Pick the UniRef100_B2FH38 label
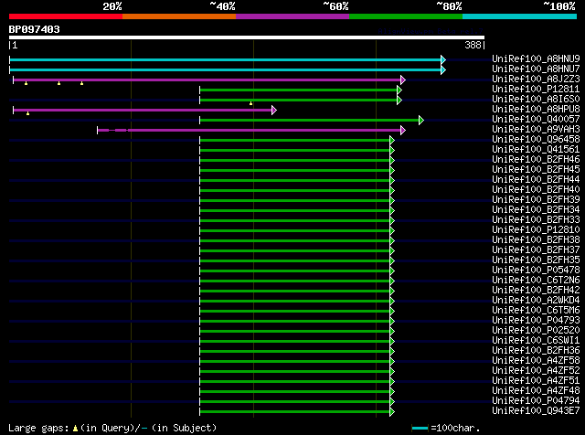 [x=536, y=239]
